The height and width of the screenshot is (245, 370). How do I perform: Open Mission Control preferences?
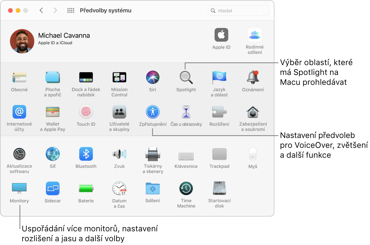pyautogui.click(x=119, y=77)
